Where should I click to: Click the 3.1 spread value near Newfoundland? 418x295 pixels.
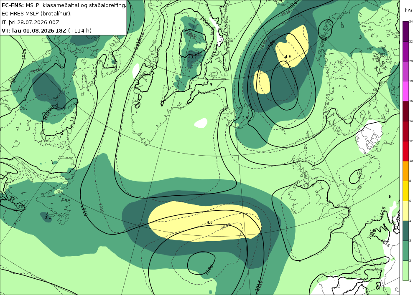coord(48,217)
